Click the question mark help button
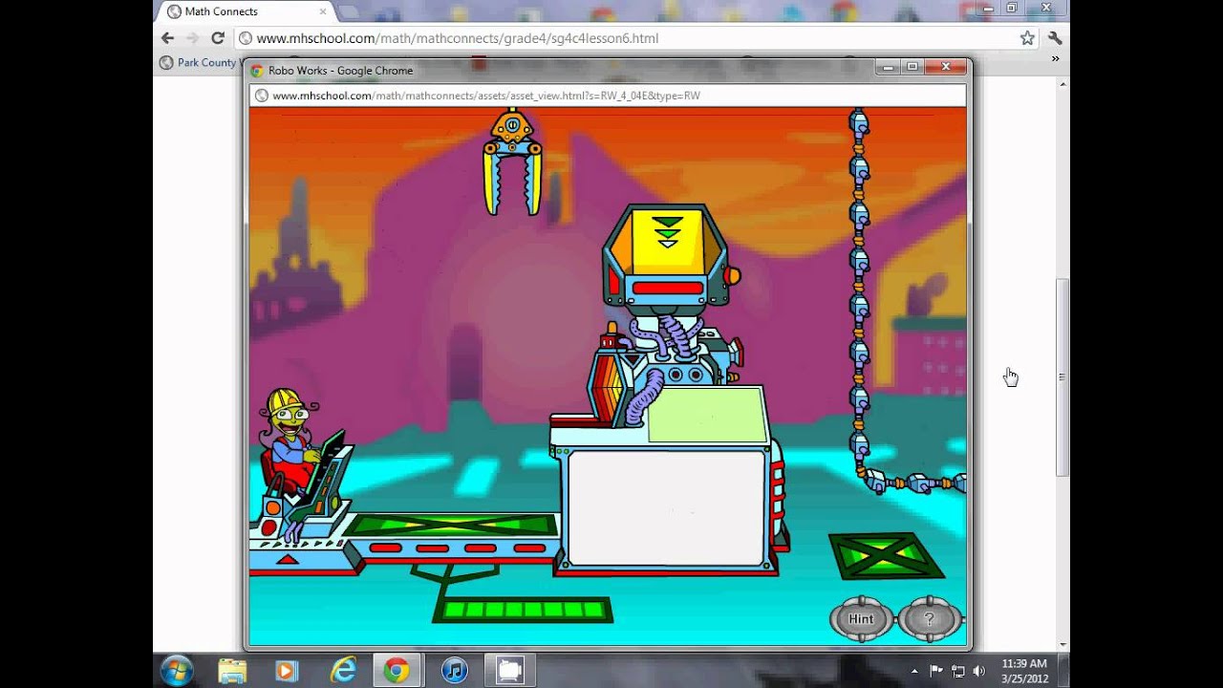Image resolution: width=1223 pixels, height=688 pixels. (929, 619)
